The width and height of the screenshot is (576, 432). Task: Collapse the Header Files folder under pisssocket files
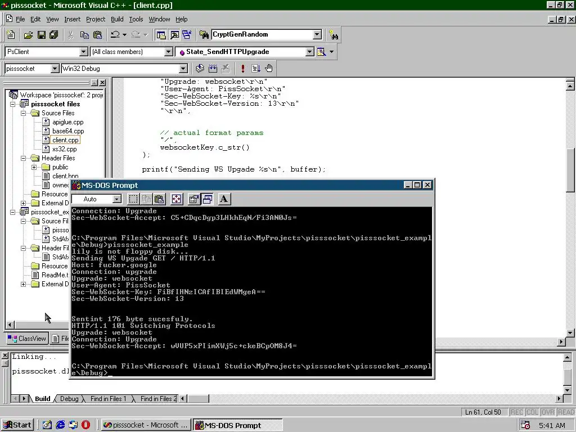tap(24, 158)
